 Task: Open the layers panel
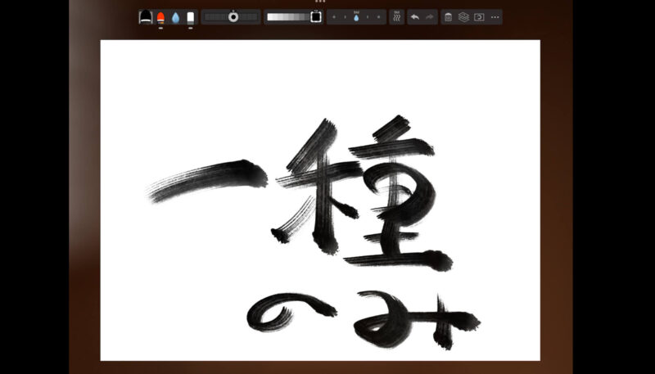[x=463, y=17]
